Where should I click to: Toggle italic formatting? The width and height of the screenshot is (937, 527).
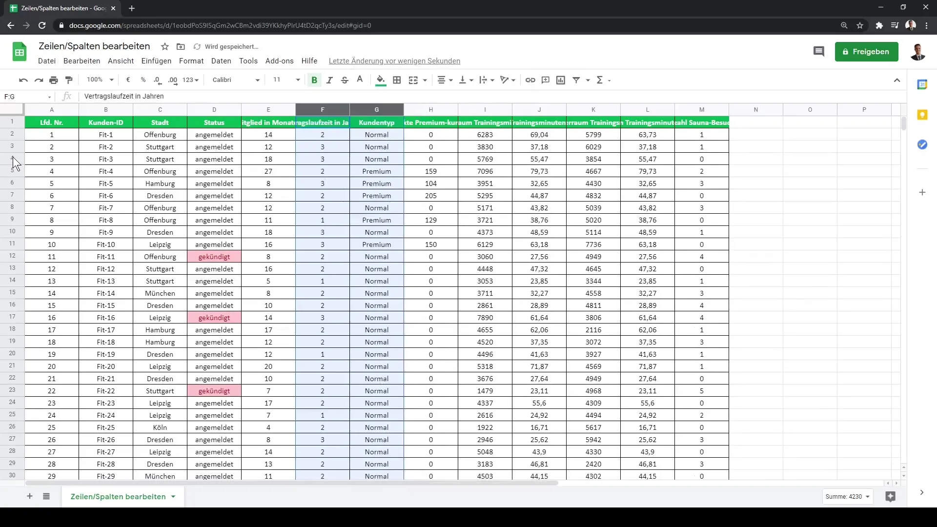click(329, 80)
